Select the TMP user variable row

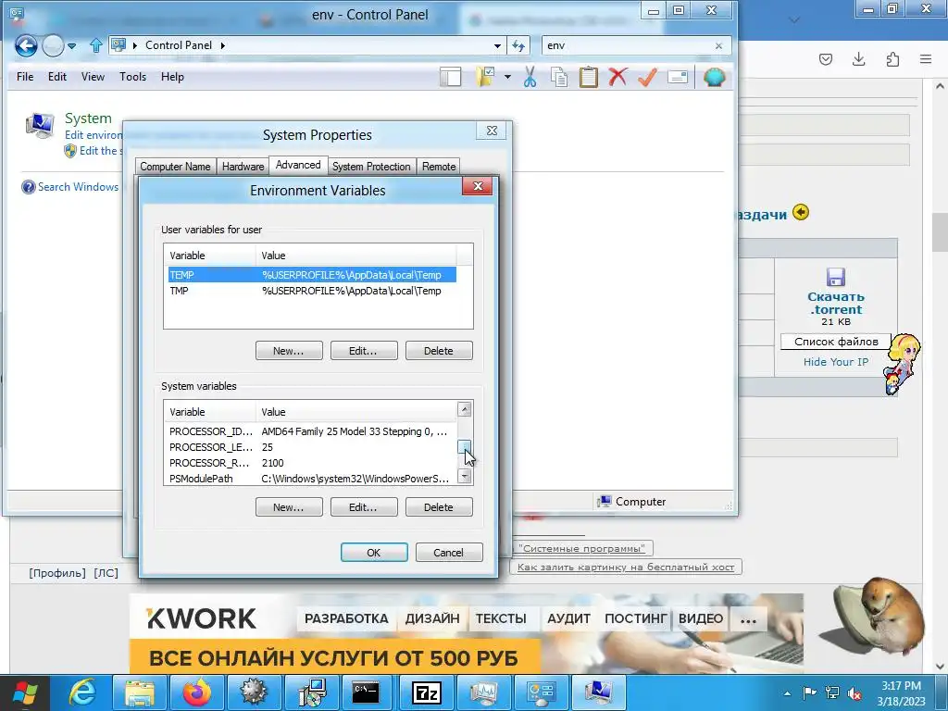coord(312,291)
